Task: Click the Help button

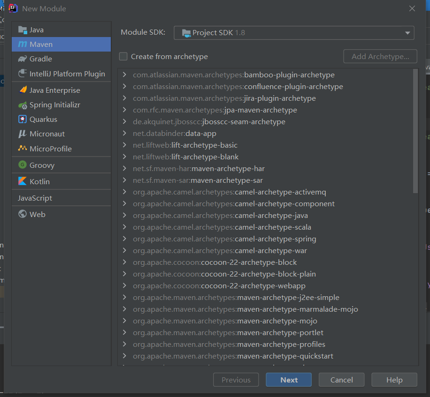Action: point(394,380)
